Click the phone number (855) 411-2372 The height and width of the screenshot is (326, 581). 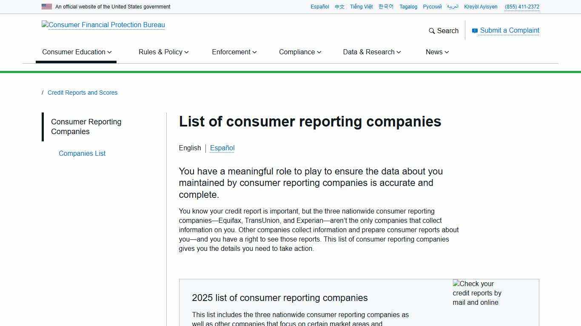coord(521,7)
